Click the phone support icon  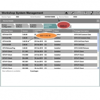(x=92, y=13)
